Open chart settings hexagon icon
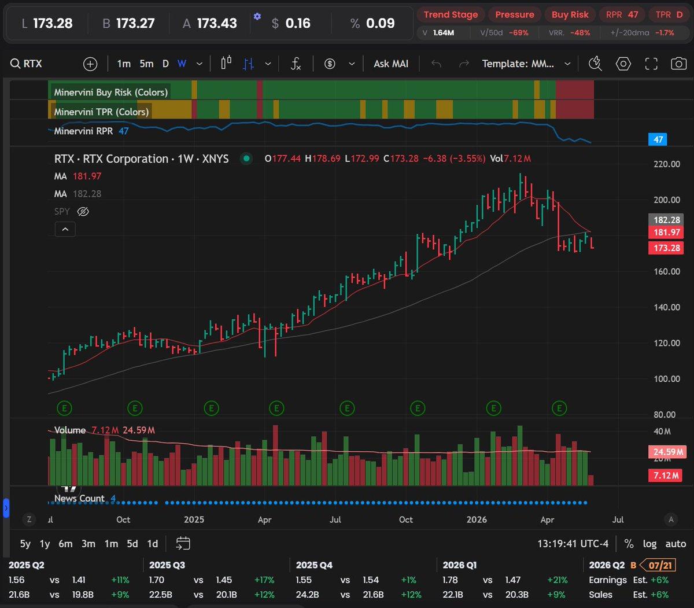 pos(623,64)
